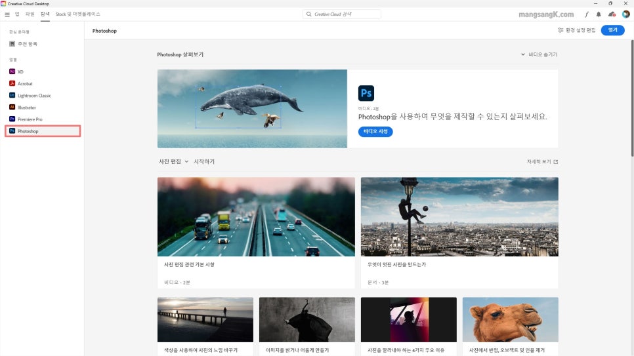Viewport: 634px width, 356px height.
Task: Click the large Ps logo icon
Action: pyautogui.click(x=366, y=93)
